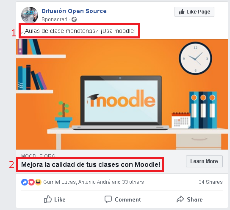Click the Like Page button

tap(194, 12)
